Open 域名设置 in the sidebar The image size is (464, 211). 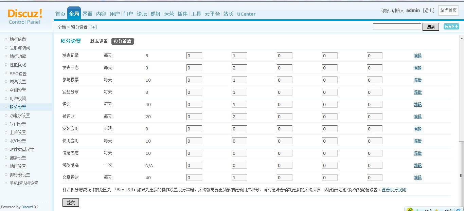click(x=18, y=82)
